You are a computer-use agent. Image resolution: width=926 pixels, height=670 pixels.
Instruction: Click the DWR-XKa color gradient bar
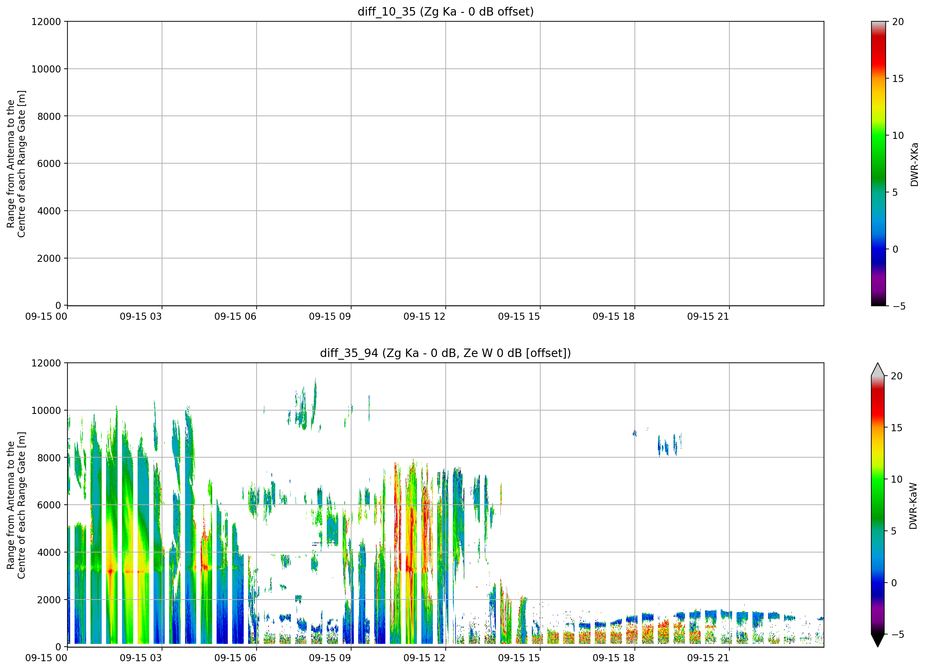878,163
